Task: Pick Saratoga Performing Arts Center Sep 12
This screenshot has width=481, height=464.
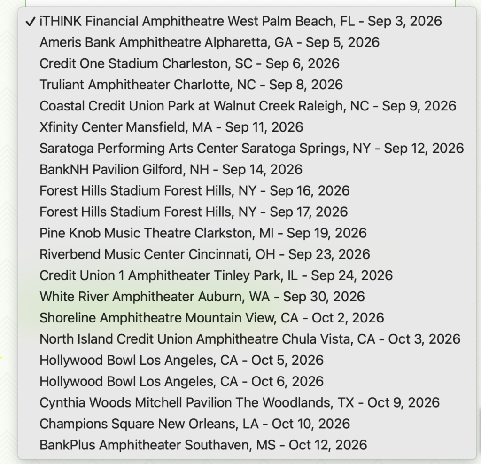Action: point(247,149)
